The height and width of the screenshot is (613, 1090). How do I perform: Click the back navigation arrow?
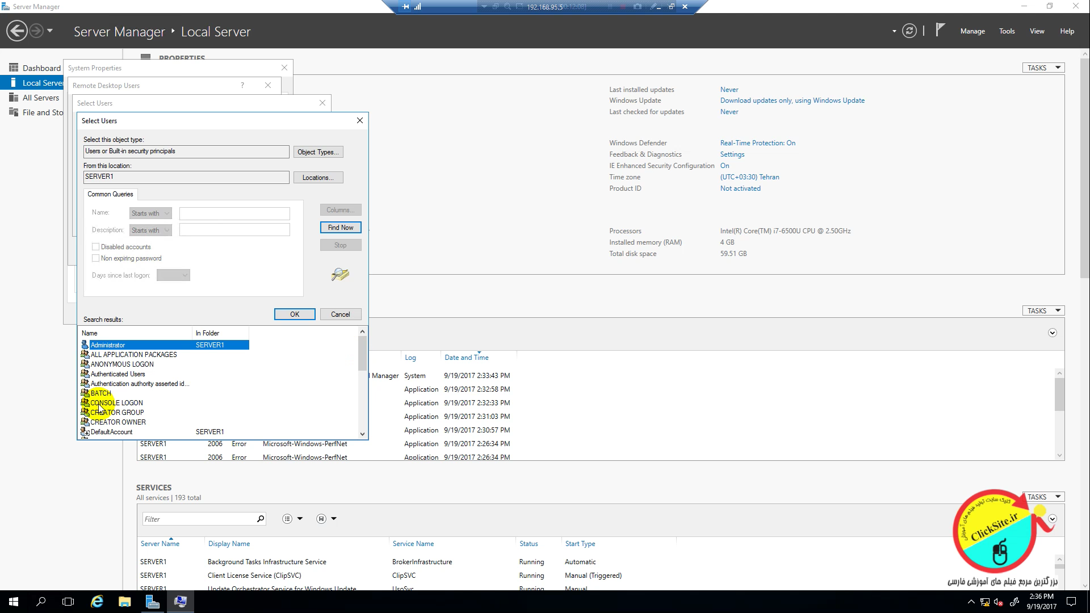coord(17,31)
